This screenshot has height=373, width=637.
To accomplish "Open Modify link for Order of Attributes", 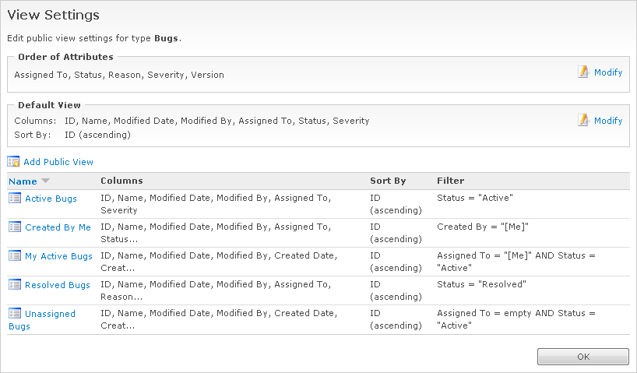I will tap(608, 72).
